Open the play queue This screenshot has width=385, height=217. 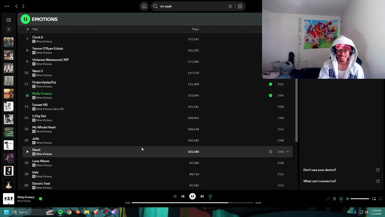pyautogui.click(x=334, y=199)
